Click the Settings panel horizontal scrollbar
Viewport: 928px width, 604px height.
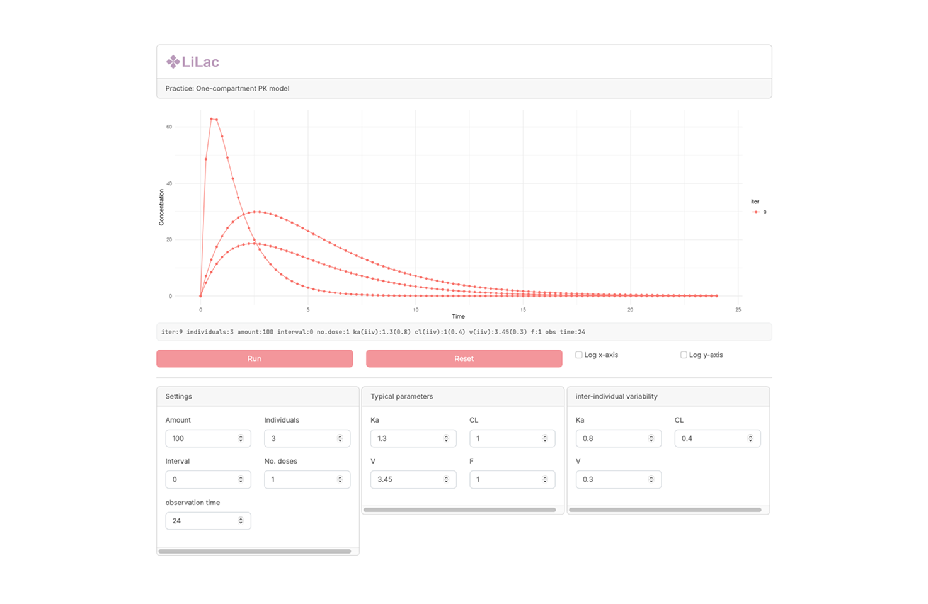pyautogui.click(x=255, y=551)
